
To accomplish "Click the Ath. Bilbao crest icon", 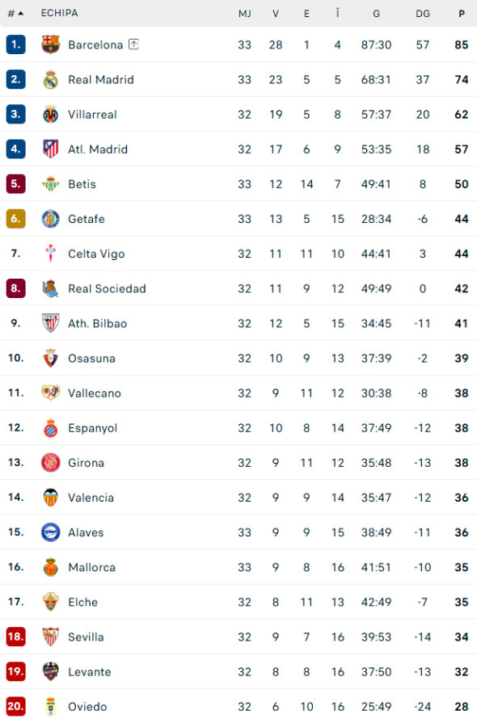I will click(50, 323).
